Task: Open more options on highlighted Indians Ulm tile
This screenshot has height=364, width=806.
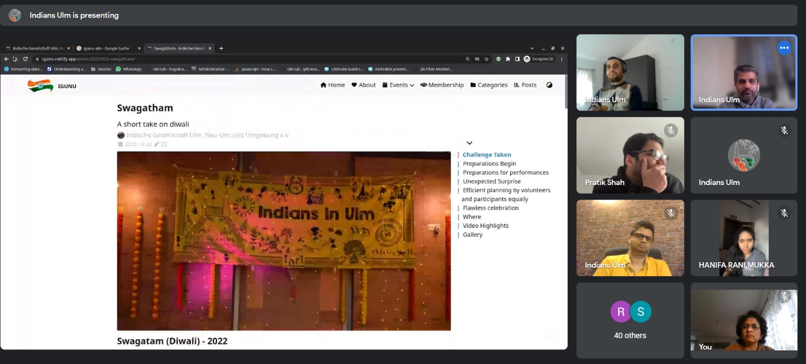Action: [784, 48]
